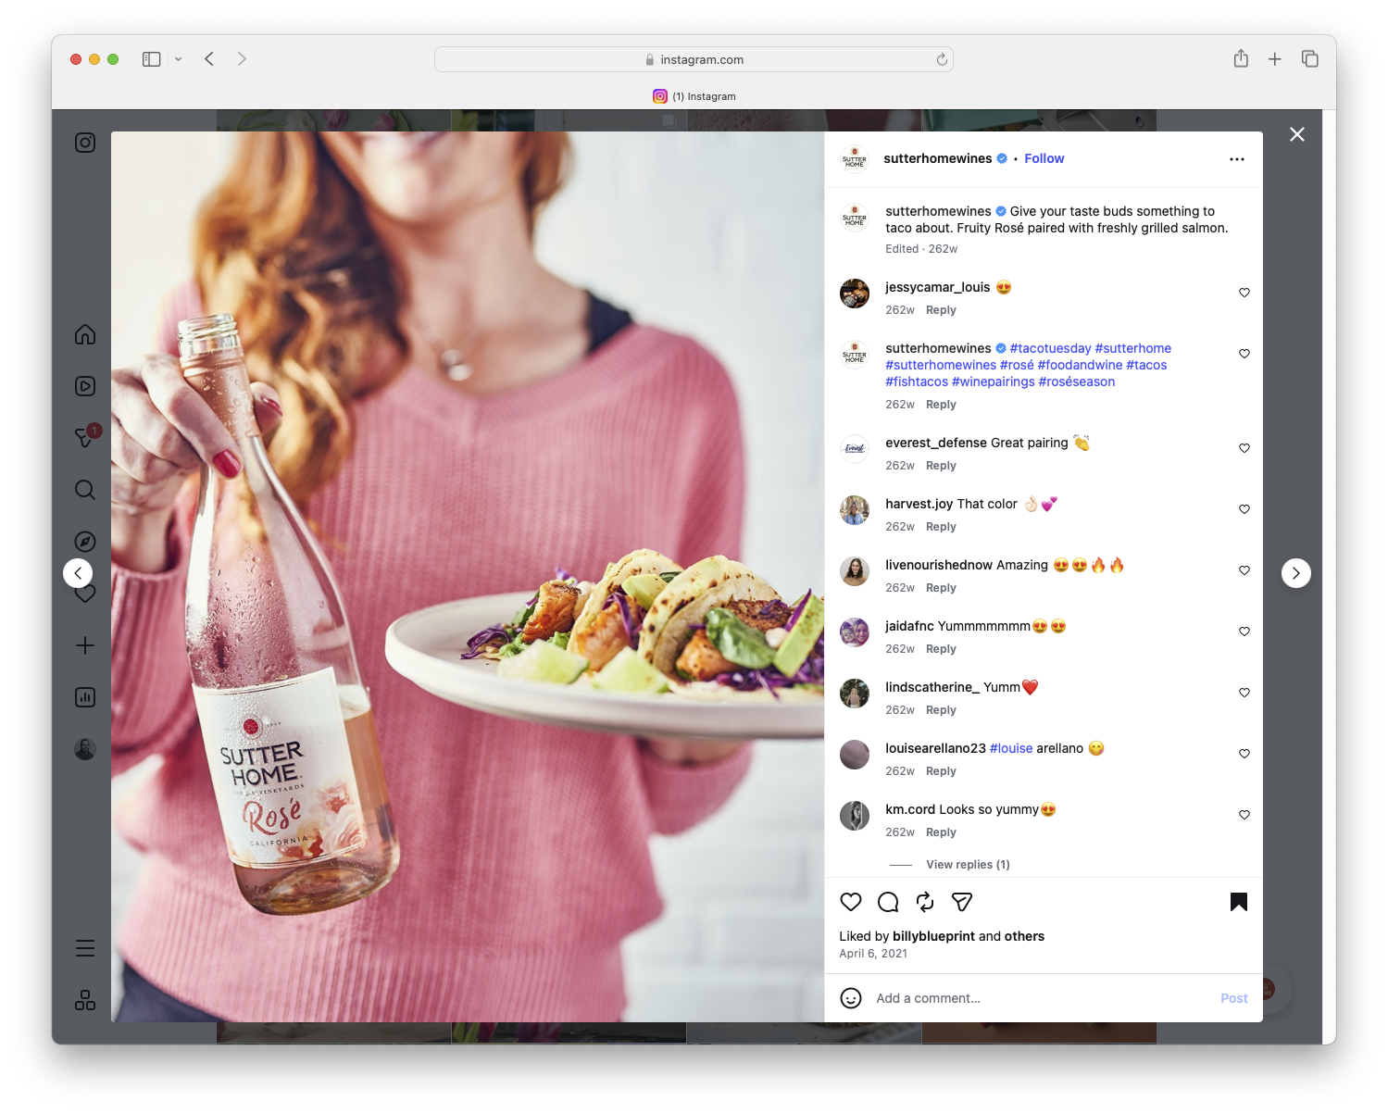Open the Dashboard insights icon in the sidebar
The image size is (1388, 1113).
pyautogui.click(x=85, y=697)
